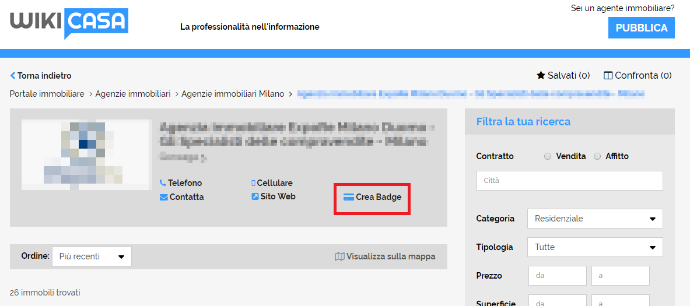690x306 pixels.
Task: Click the Filtra la tua ricerca heading
Action: (523, 121)
